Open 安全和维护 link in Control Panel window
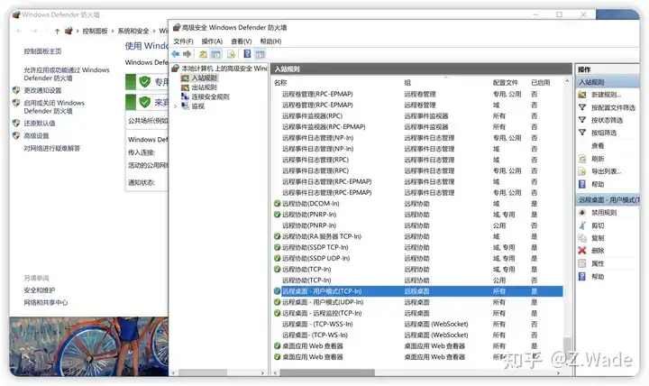 40,289
